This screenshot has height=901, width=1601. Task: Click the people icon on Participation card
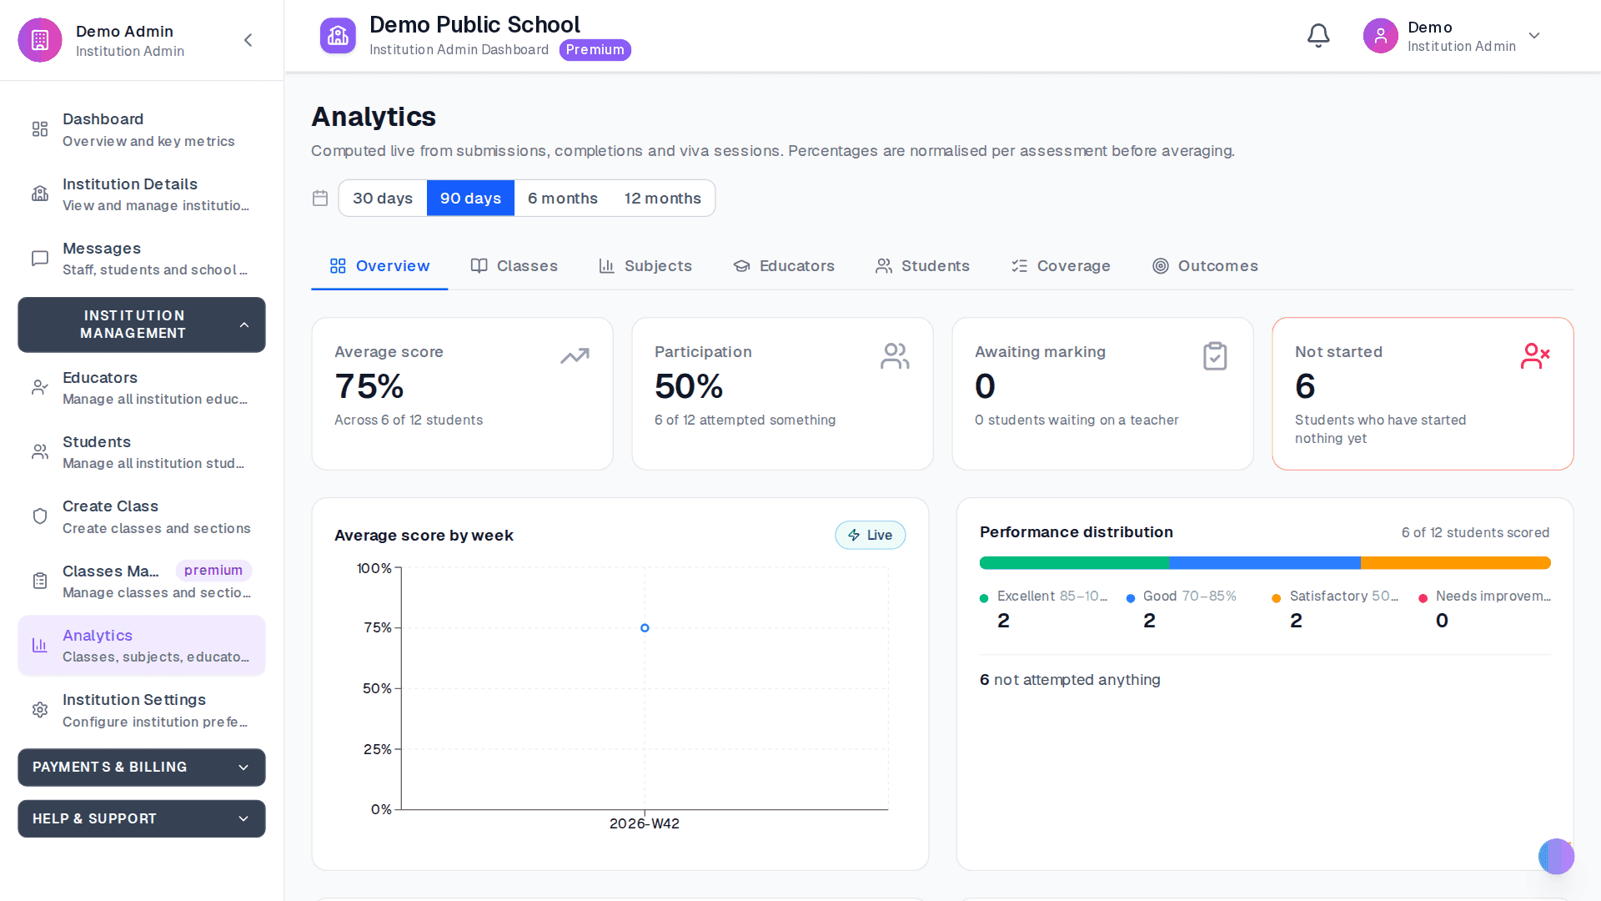[x=895, y=356]
